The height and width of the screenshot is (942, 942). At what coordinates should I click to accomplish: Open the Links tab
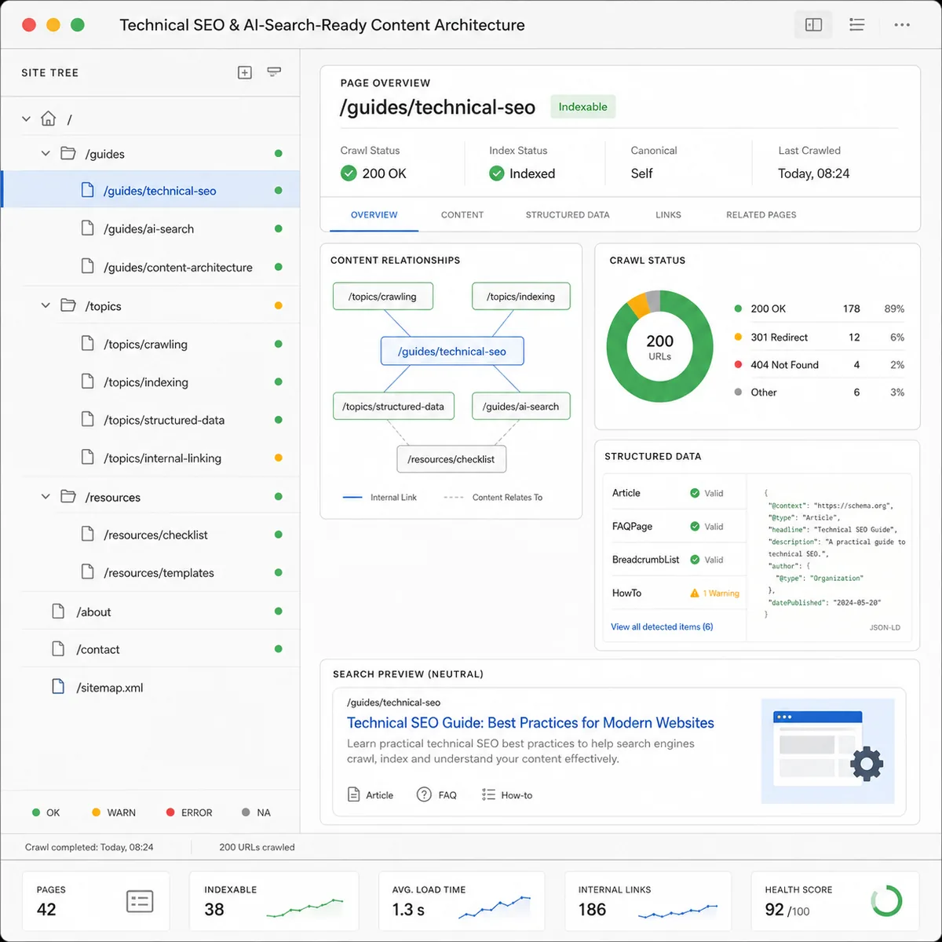[x=668, y=215]
